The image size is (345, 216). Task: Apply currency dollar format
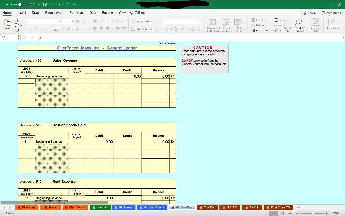(167, 29)
